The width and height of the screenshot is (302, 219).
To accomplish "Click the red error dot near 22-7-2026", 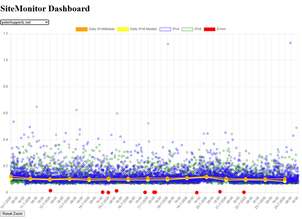I will [x=244, y=192].
